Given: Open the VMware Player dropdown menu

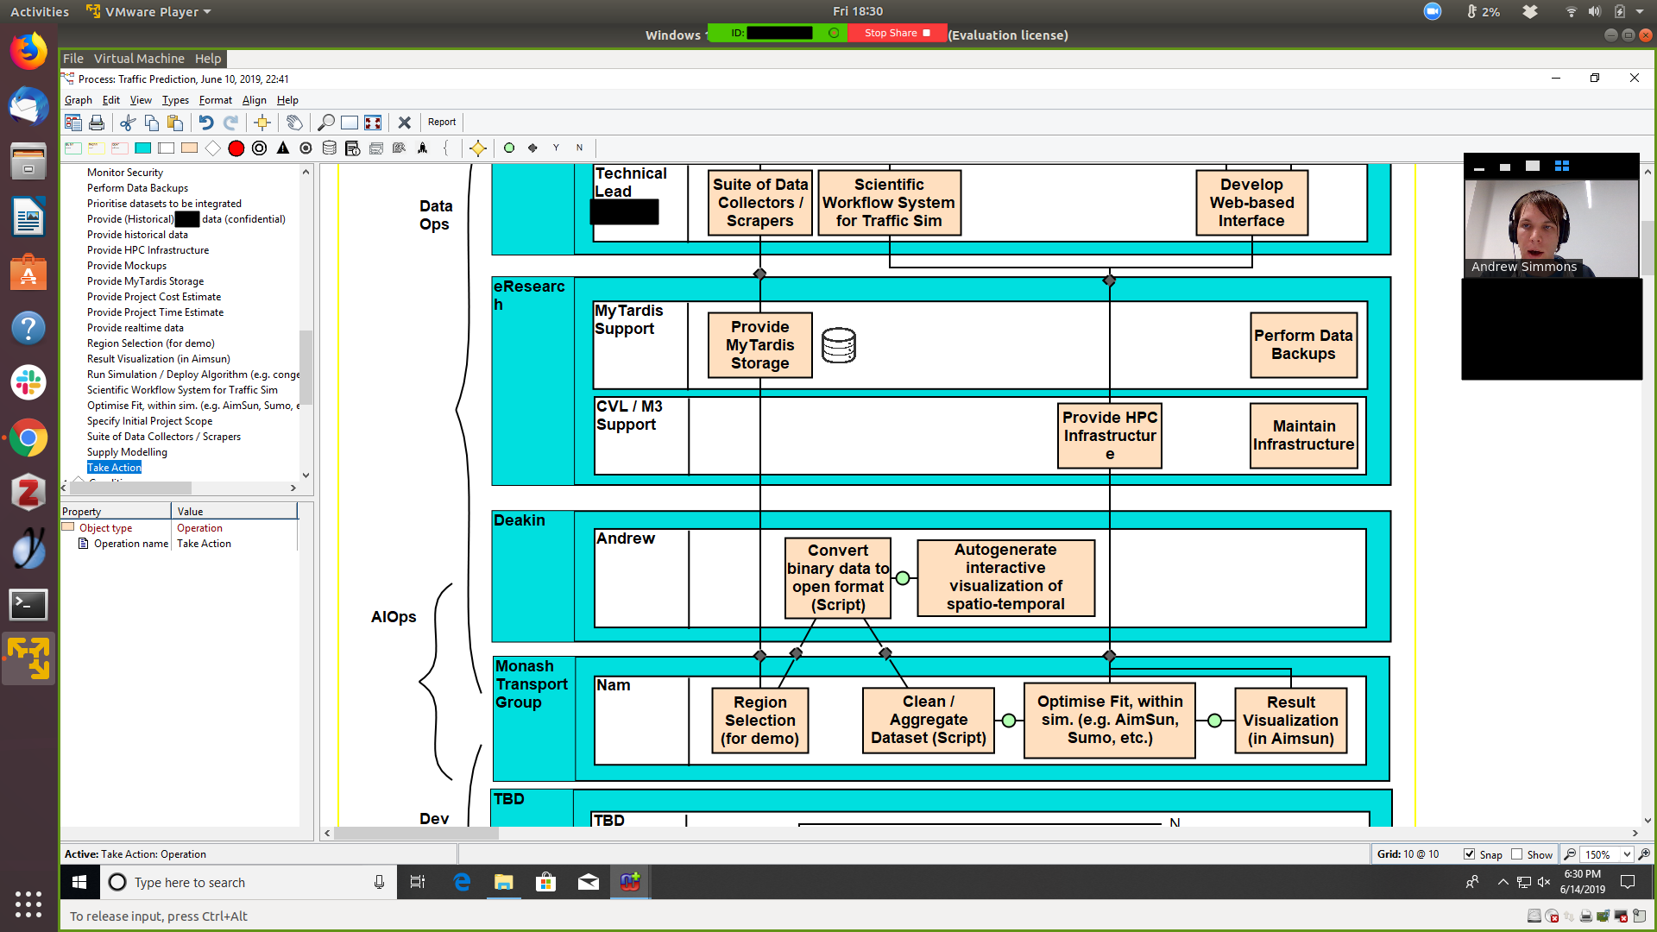Looking at the screenshot, I should pyautogui.click(x=148, y=12).
